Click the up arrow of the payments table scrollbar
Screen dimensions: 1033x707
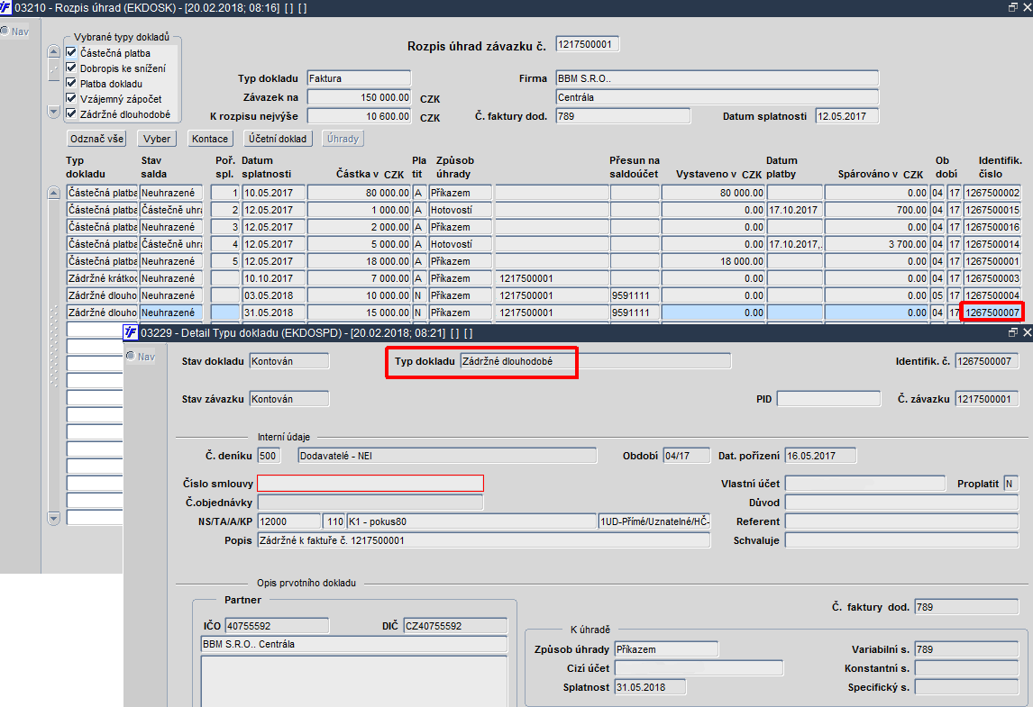pyautogui.click(x=54, y=193)
